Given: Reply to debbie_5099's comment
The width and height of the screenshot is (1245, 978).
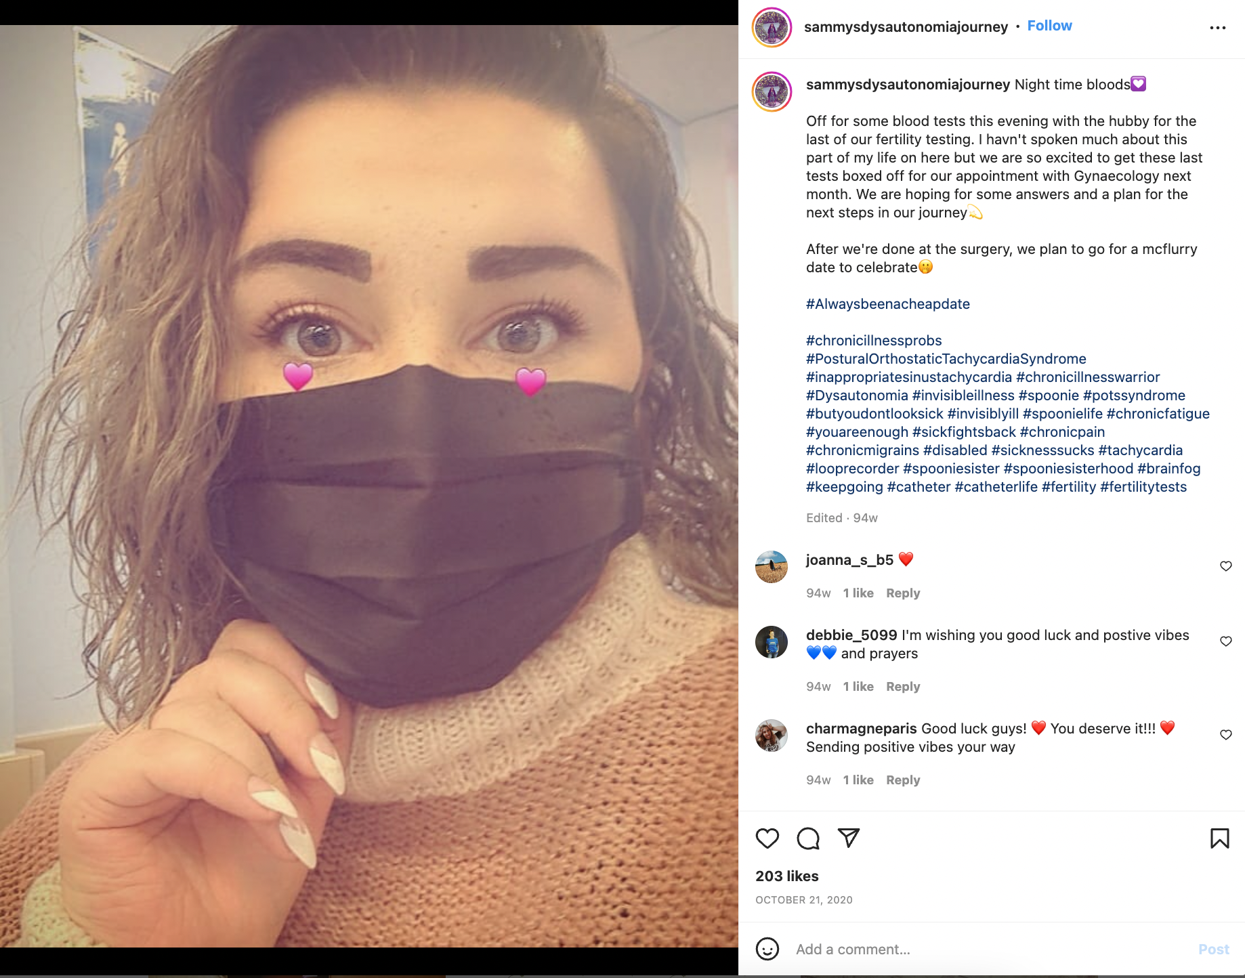Looking at the screenshot, I should pos(903,686).
